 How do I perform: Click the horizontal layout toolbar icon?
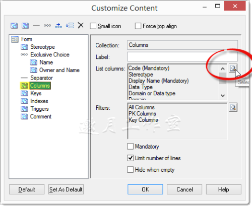click(x=58, y=26)
